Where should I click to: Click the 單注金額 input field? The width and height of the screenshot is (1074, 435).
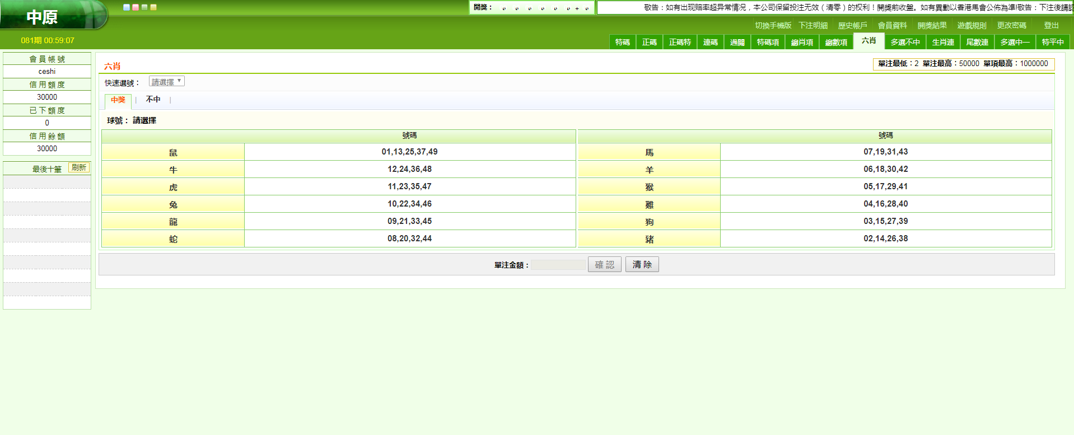pyautogui.click(x=558, y=265)
